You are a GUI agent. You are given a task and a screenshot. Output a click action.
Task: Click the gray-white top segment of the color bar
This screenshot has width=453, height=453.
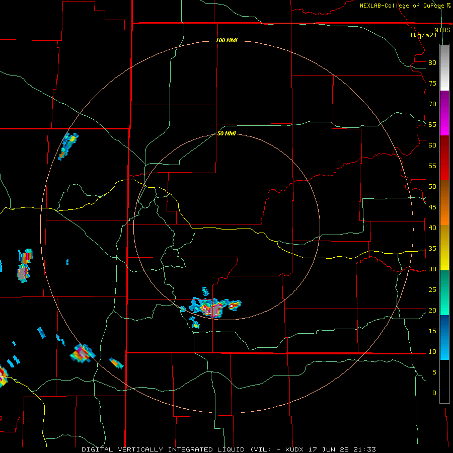click(x=444, y=67)
